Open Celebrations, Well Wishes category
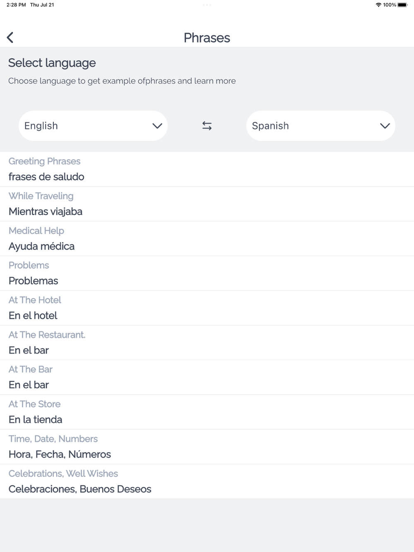Image resolution: width=414 pixels, height=552 pixels. 207,482
